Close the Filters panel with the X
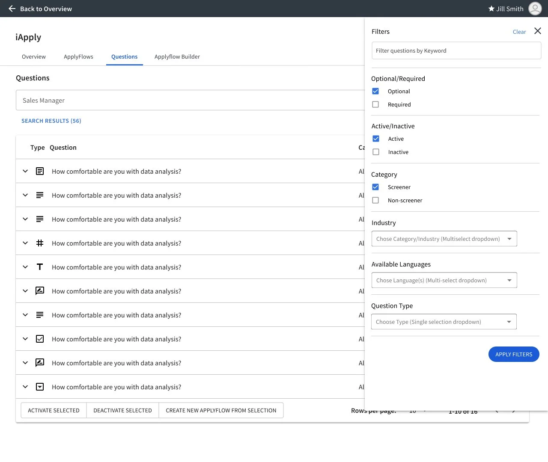 [x=538, y=31]
